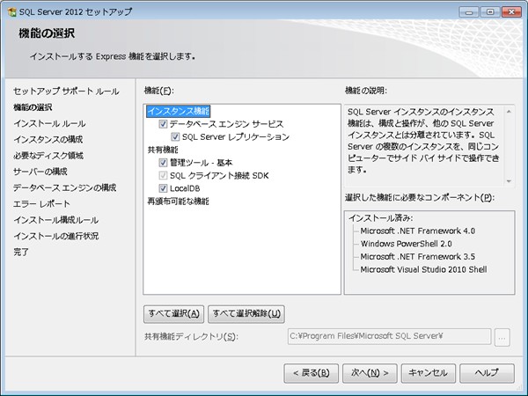Click the browse (...) button for shared directory

coord(502,337)
